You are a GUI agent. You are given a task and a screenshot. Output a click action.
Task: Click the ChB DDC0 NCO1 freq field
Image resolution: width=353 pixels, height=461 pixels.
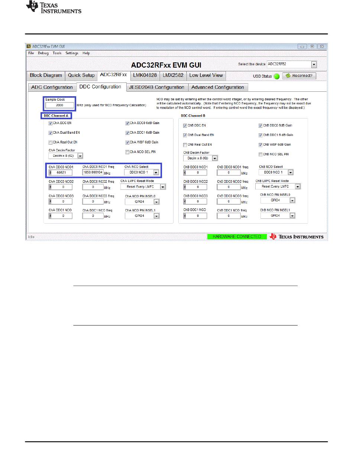[229, 173]
